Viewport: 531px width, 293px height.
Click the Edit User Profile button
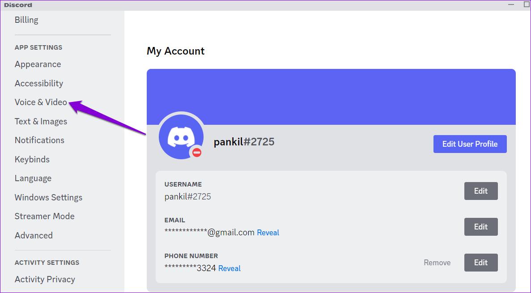pyautogui.click(x=470, y=144)
